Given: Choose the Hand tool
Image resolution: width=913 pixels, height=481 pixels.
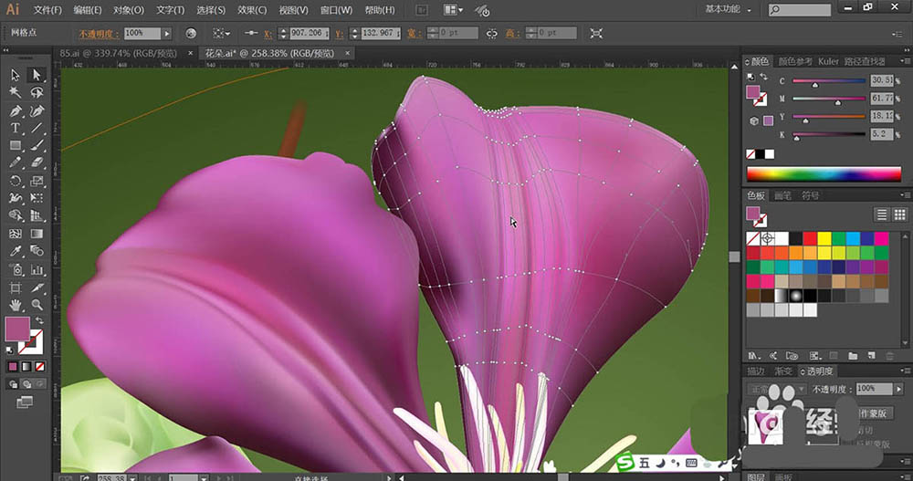Looking at the screenshot, I should tap(16, 305).
